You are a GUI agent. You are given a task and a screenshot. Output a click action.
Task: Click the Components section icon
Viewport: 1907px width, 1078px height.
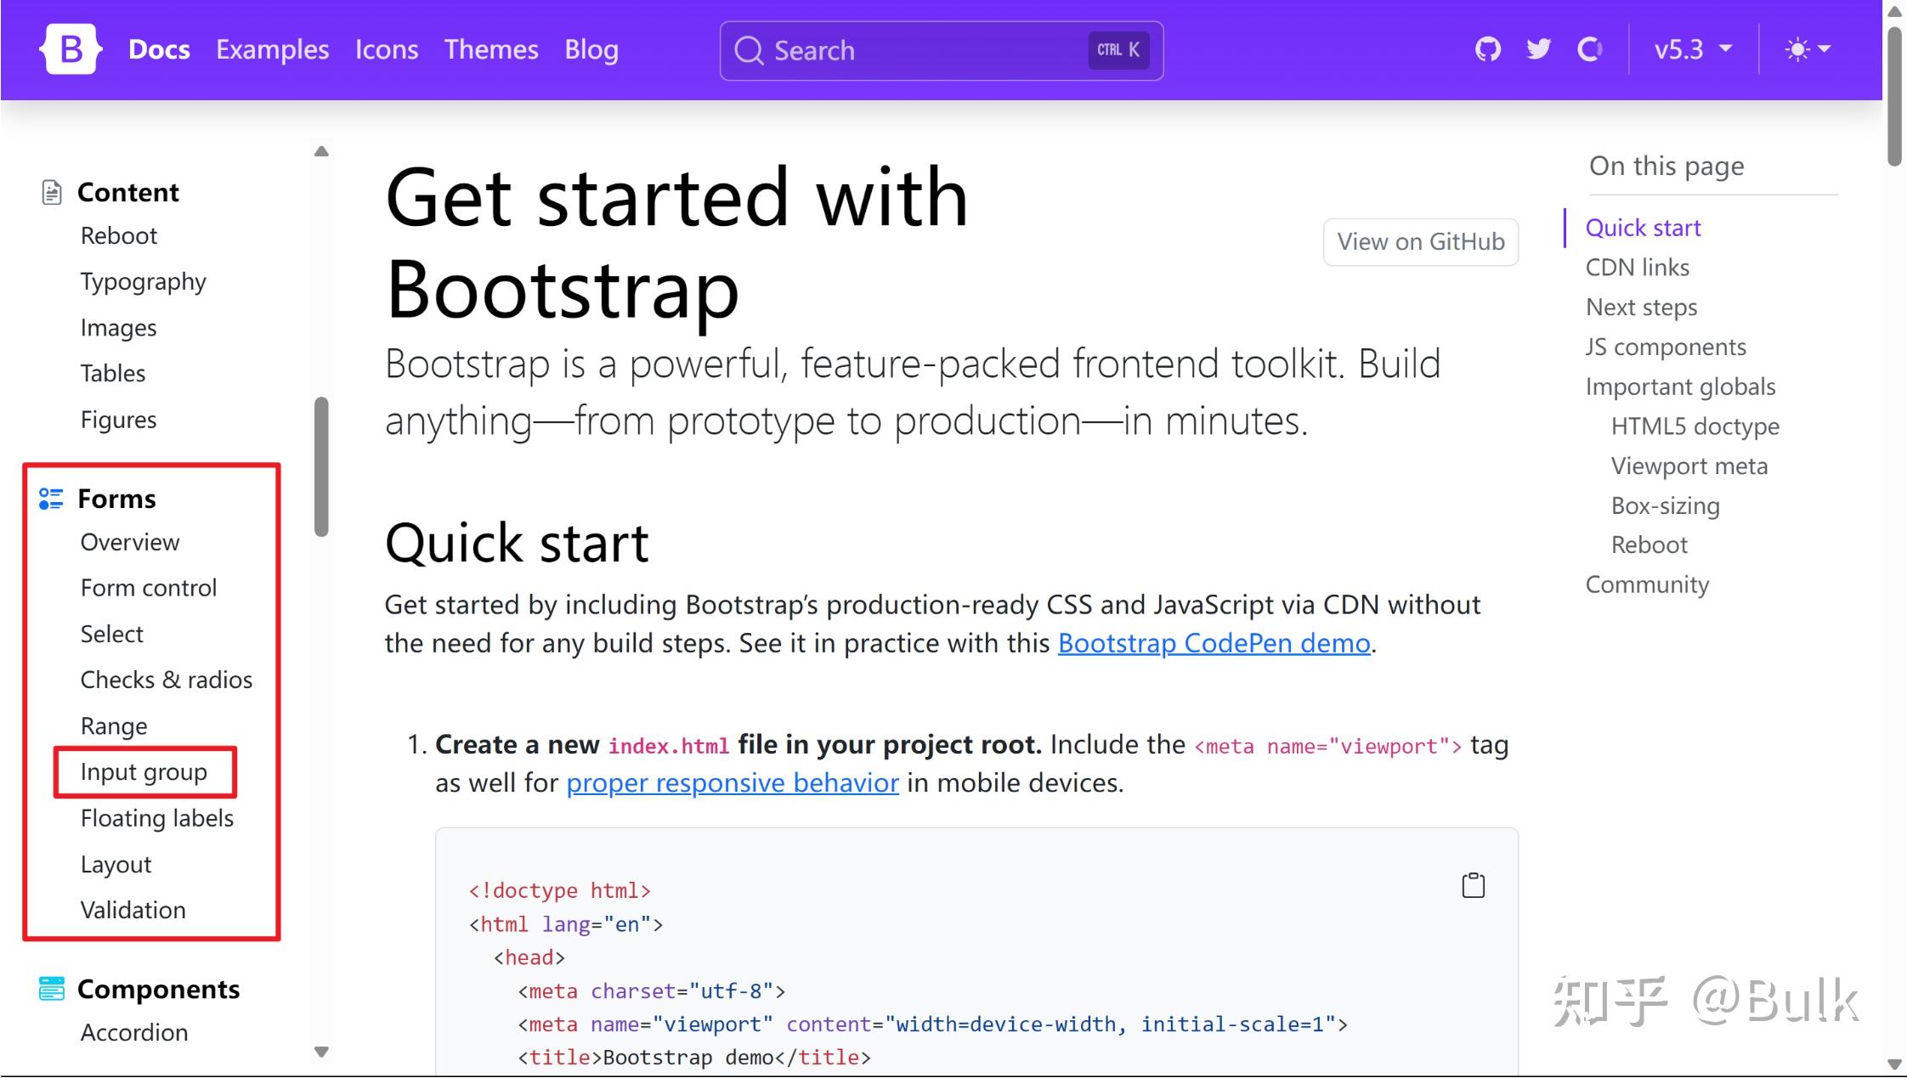pos(51,989)
